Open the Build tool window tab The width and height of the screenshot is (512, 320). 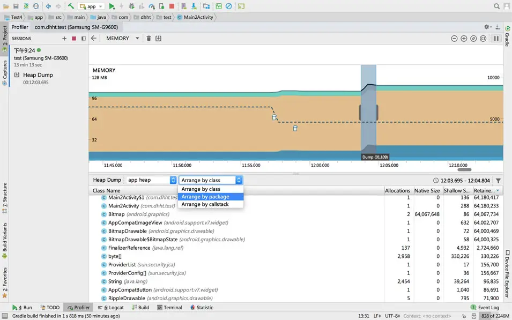pos(141,307)
